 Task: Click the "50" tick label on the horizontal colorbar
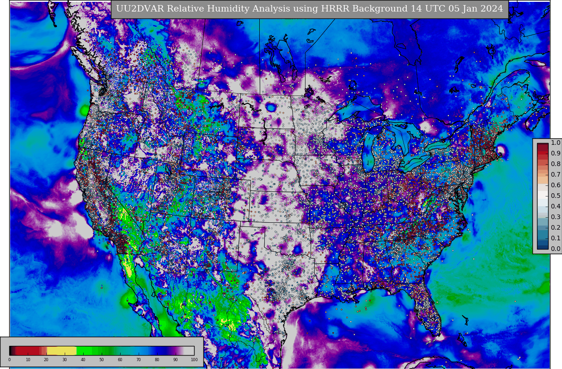click(x=102, y=360)
